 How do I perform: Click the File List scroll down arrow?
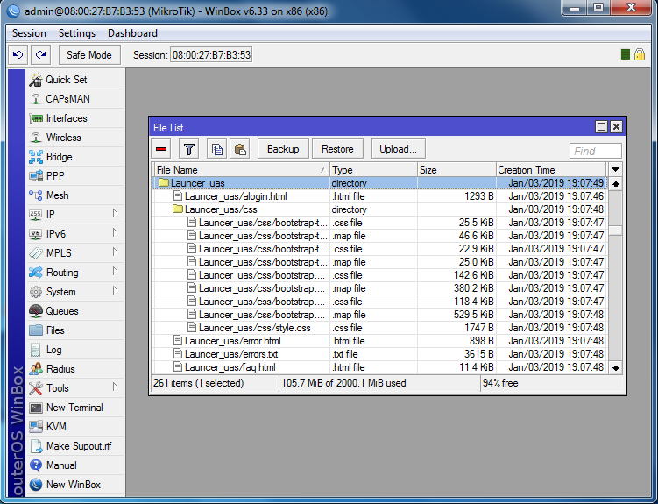tap(616, 368)
